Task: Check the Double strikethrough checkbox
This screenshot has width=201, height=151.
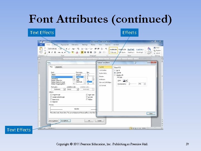Action: click(x=51, y=97)
